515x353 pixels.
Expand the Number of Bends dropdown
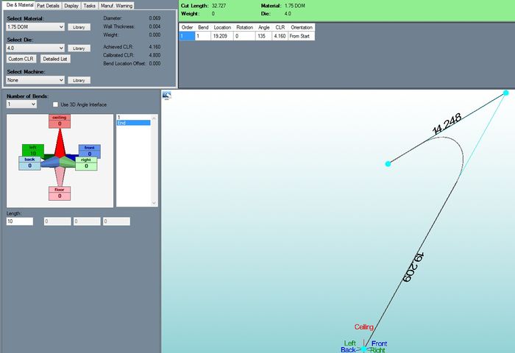[x=21, y=104]
